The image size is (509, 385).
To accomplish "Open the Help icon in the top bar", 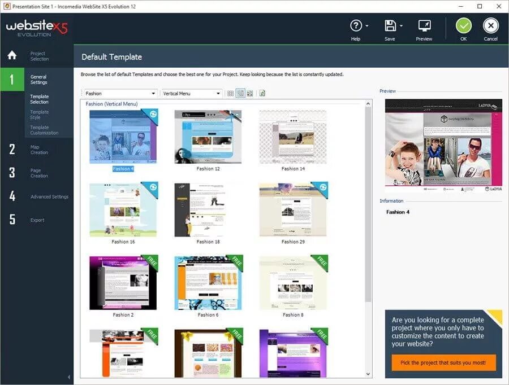I will pos(356,25).
